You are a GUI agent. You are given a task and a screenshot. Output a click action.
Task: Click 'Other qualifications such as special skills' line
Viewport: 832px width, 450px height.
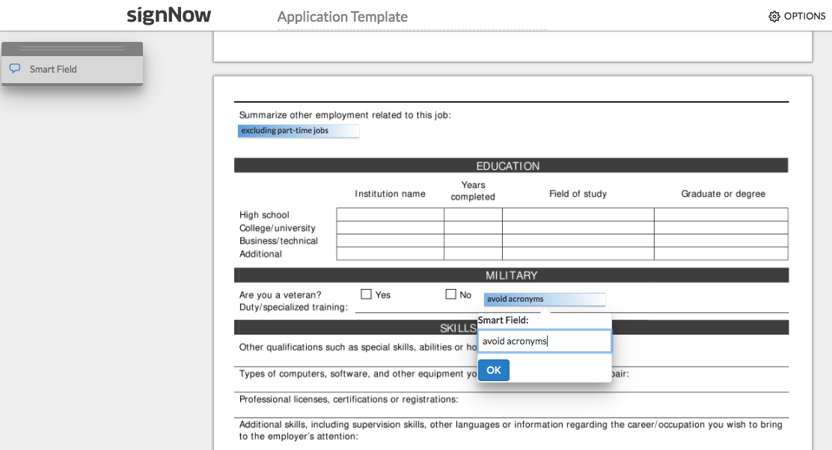(x=358, y=347)
